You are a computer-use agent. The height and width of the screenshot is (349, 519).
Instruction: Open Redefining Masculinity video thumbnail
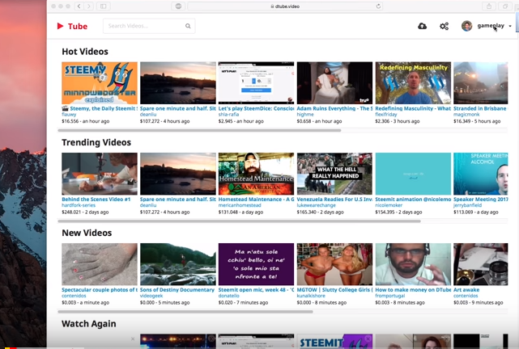click(413, 83)
